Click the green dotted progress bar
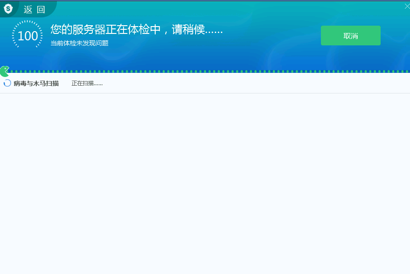Image resolution: width=410 pixels, height=274 pixels. pyautogui.click(x=207, y=71)
